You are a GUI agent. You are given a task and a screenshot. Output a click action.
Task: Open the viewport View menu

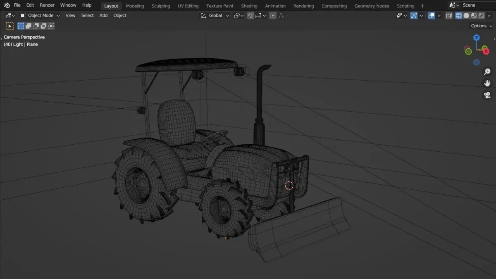tap(70, 15)
